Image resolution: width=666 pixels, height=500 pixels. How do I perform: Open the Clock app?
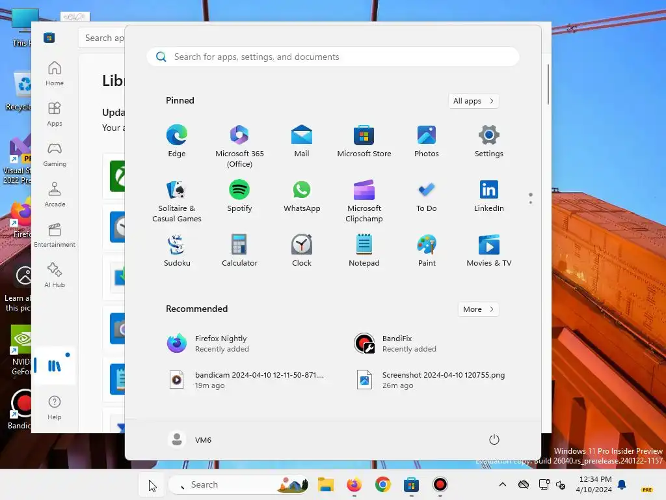click(302, 251)
